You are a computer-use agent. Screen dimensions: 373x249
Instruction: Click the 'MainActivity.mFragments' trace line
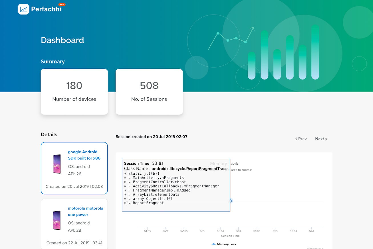(154, 177)
